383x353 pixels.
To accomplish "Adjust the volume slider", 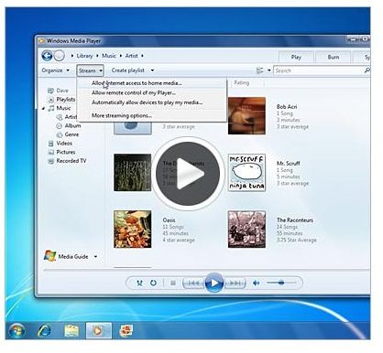I will (x=281, y=283).
